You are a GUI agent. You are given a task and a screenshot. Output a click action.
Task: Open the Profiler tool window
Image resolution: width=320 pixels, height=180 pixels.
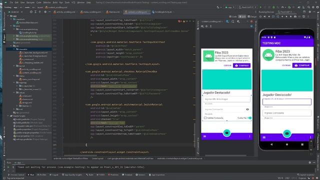click(42, 174)
